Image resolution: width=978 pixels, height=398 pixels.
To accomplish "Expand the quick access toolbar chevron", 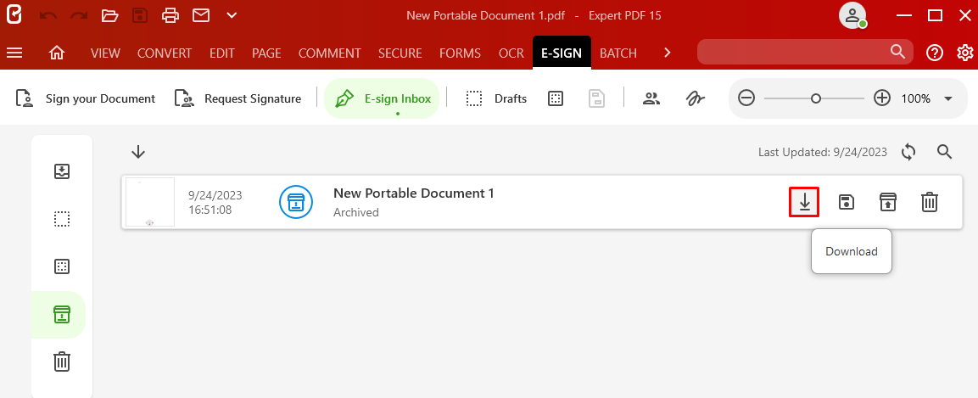I will coord(232,15).
